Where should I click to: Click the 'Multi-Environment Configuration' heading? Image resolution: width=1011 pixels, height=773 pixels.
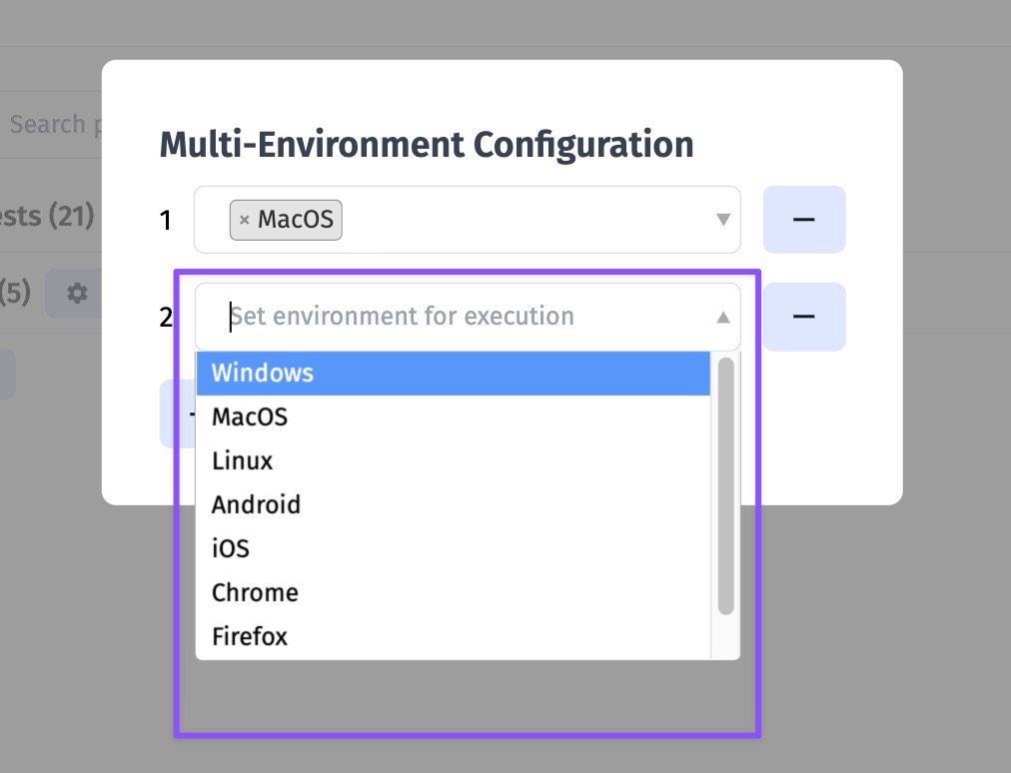[427, 145]
